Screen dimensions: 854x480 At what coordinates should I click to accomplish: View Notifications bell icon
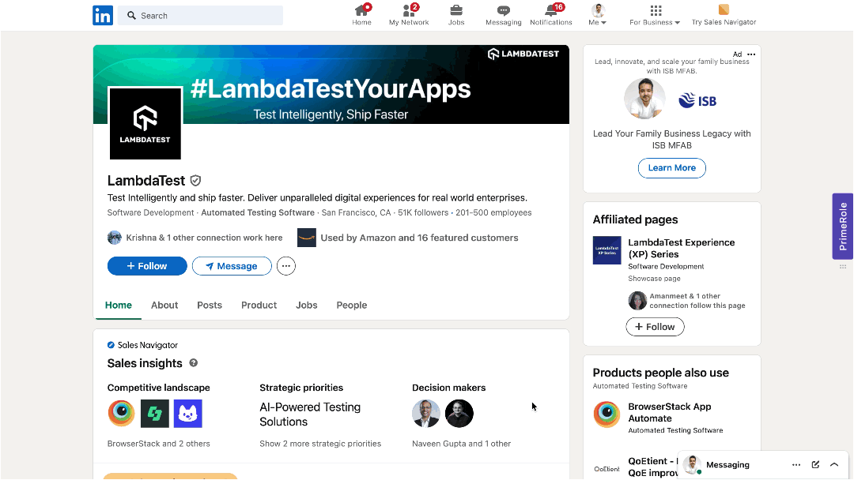click(551, 10)
